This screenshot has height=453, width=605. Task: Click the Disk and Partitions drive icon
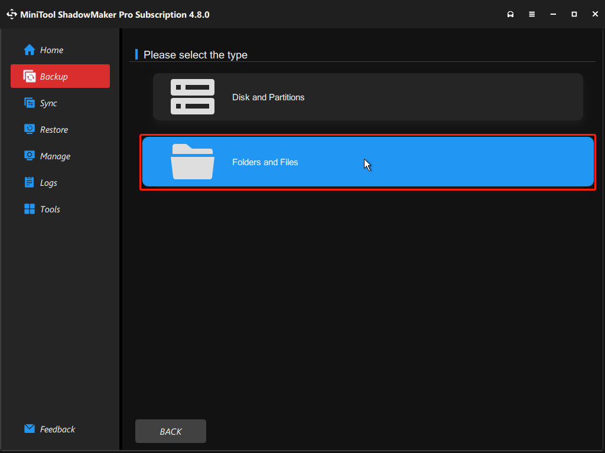[x=193, y=96]
